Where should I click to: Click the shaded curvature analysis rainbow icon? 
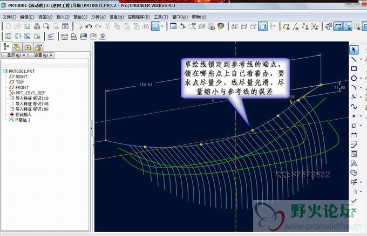pyautogui.click(x=84, y=37)
